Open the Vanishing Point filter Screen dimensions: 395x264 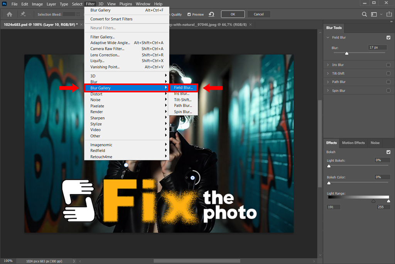pyautogui.click(x=127, y=67)
